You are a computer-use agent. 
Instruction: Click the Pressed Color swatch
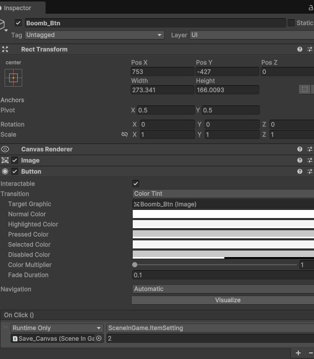tap(223, 234)
